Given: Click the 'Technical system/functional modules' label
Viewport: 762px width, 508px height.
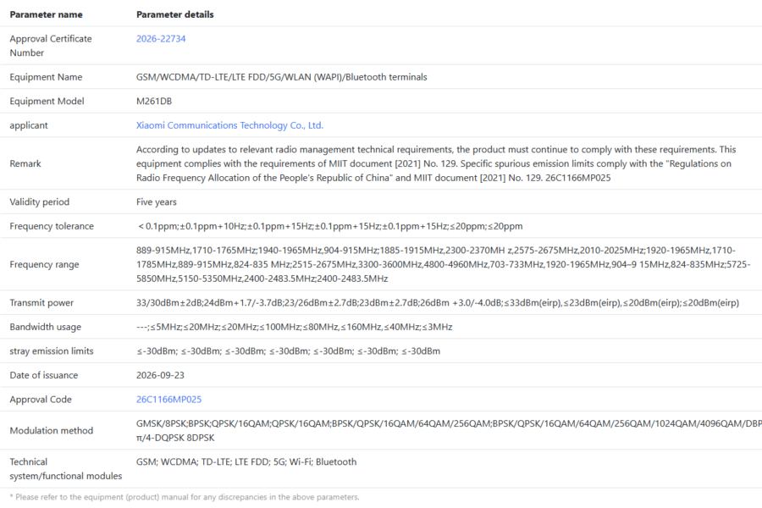Looking at the screenshot, I should tap(65, 469).
